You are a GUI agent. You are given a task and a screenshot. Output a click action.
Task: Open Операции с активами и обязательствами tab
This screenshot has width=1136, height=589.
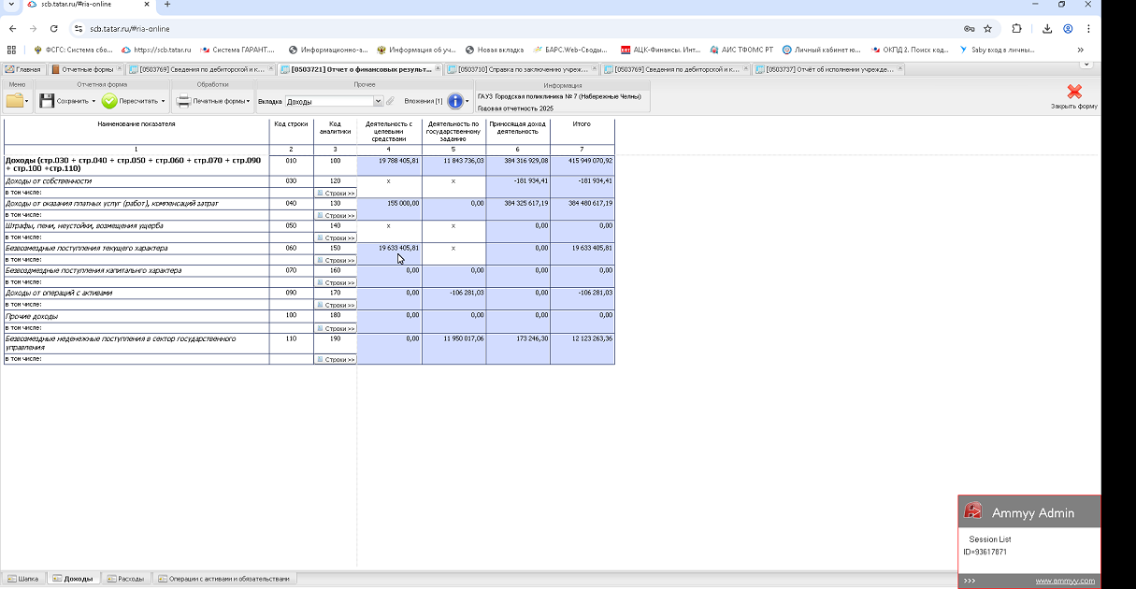(x=224, y=579)
